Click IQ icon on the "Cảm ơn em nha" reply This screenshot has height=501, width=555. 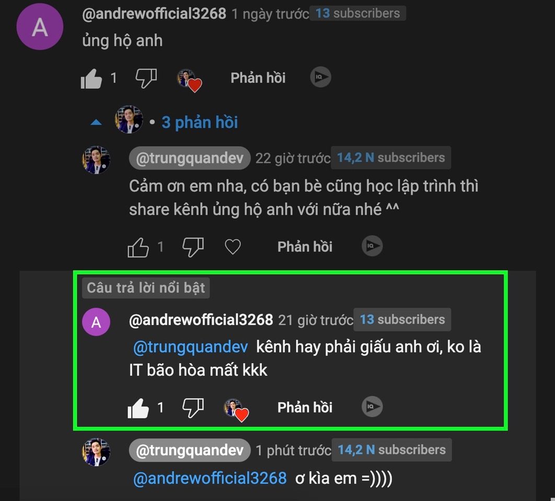point(372,246)
